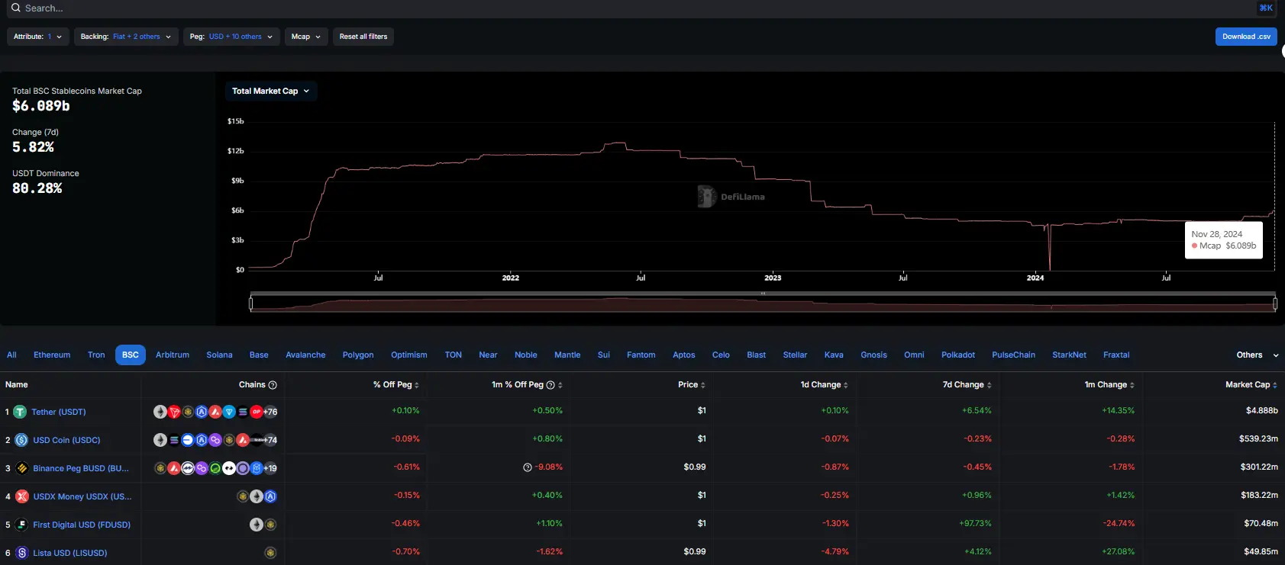Click the $4.888b market cap value
The width and height of the screenshot is (1285, 565).
pos(1262,410)
